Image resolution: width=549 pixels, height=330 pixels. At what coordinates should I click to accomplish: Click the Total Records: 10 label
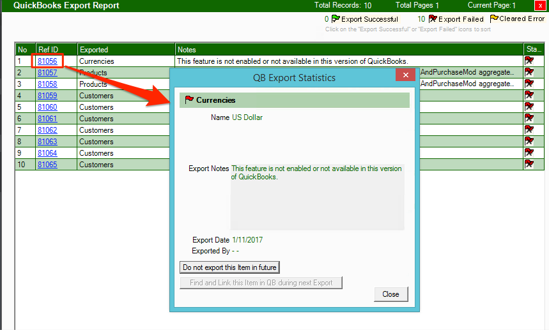(343, 5)
